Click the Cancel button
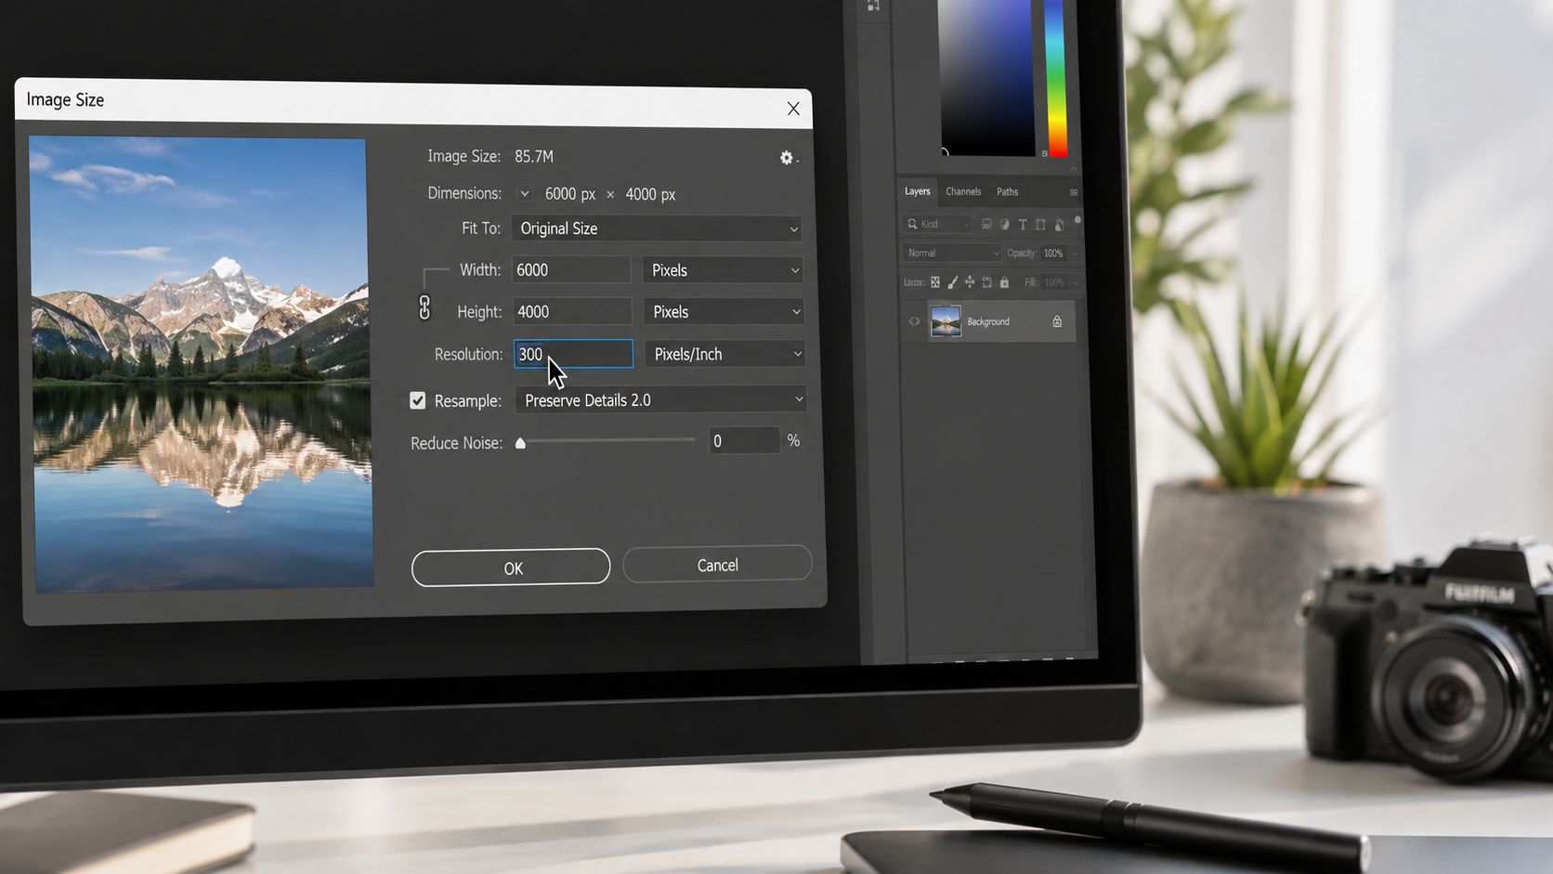The height and width of the screenshot is (874, 1553). pos(717,565)
